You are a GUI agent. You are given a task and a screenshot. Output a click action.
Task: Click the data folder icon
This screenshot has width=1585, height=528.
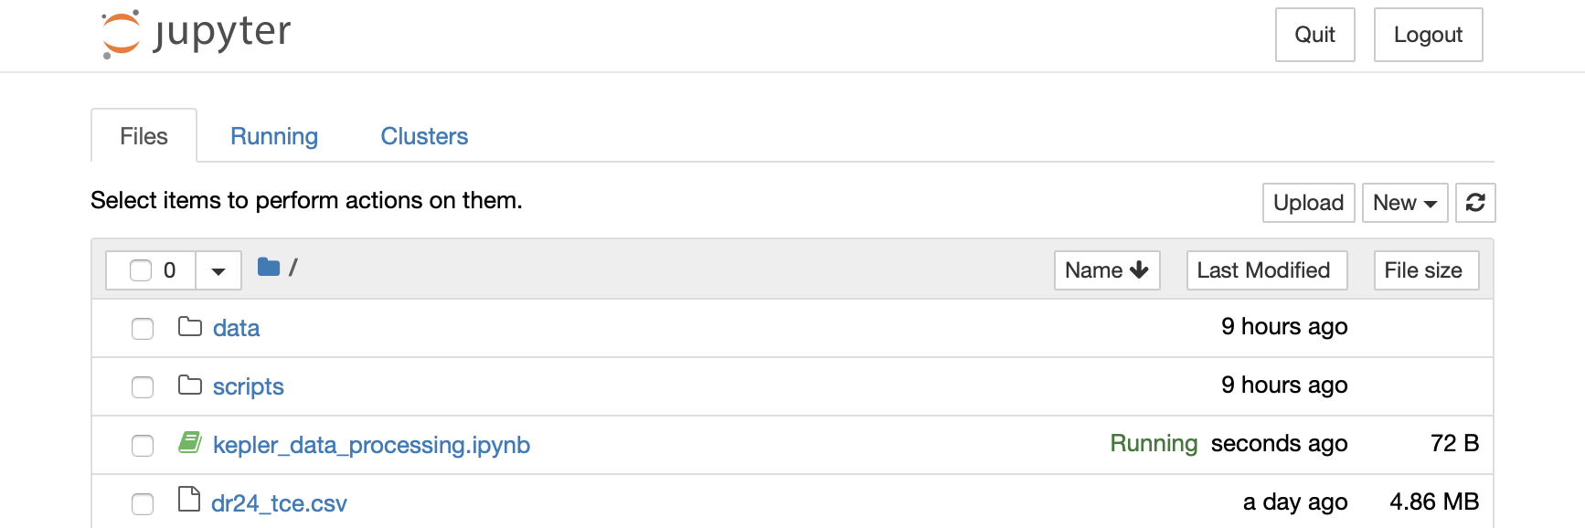190,327
